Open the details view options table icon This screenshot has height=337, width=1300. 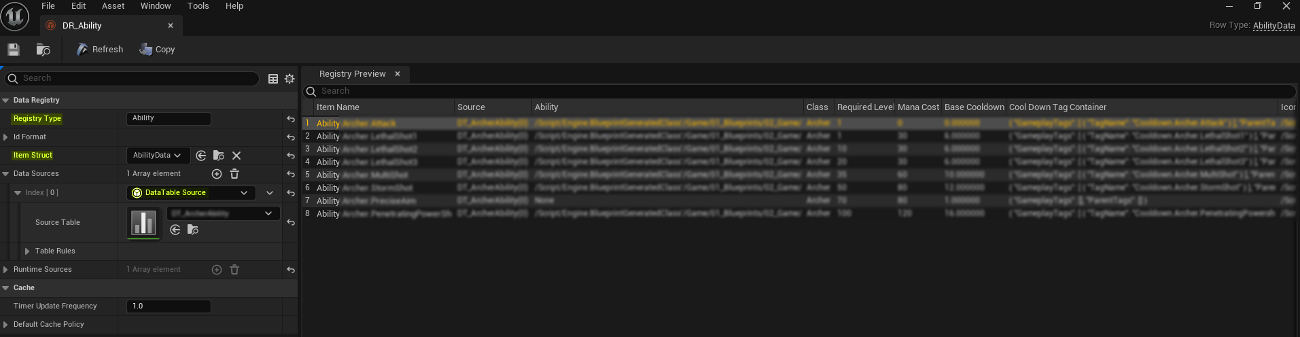pyautogui.click(x=273, y=79)
